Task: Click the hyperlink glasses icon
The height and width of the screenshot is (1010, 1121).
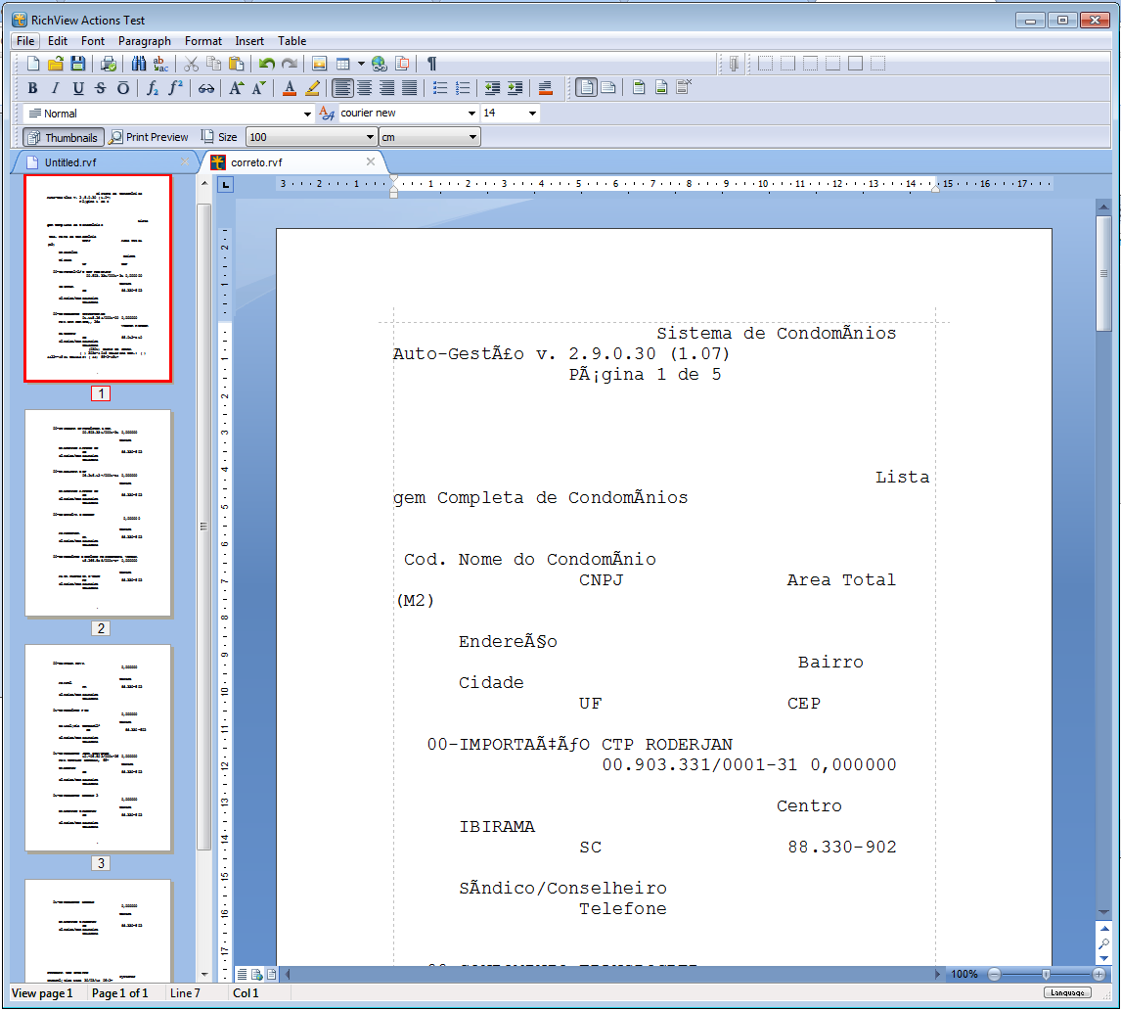Action: (205, 88)
